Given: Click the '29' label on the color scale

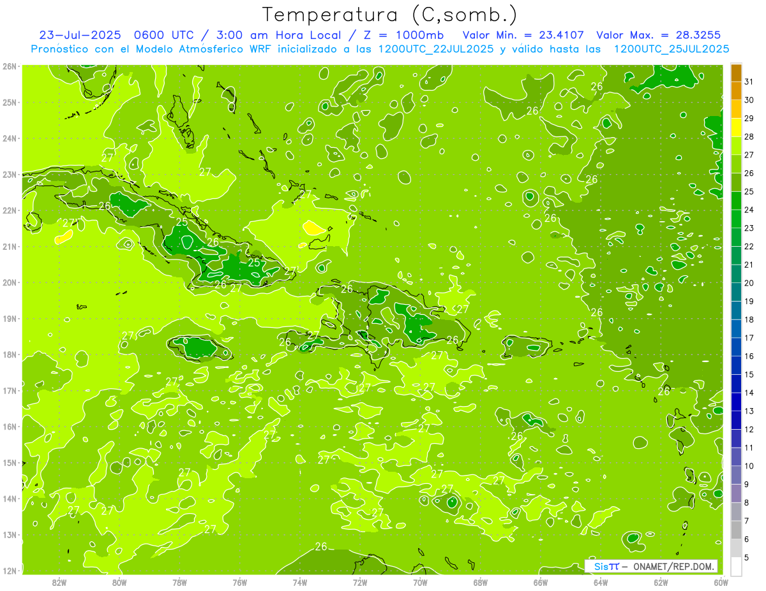Looking at the screenshot, I should [749, 118].
